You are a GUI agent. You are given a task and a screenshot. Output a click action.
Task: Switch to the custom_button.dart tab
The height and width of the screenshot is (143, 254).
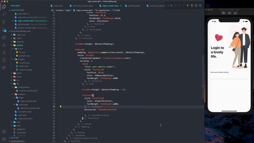[x=156, y=6]
